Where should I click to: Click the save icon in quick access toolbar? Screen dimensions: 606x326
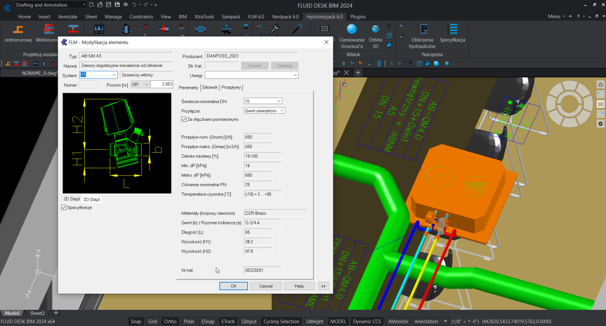(117, 5)
